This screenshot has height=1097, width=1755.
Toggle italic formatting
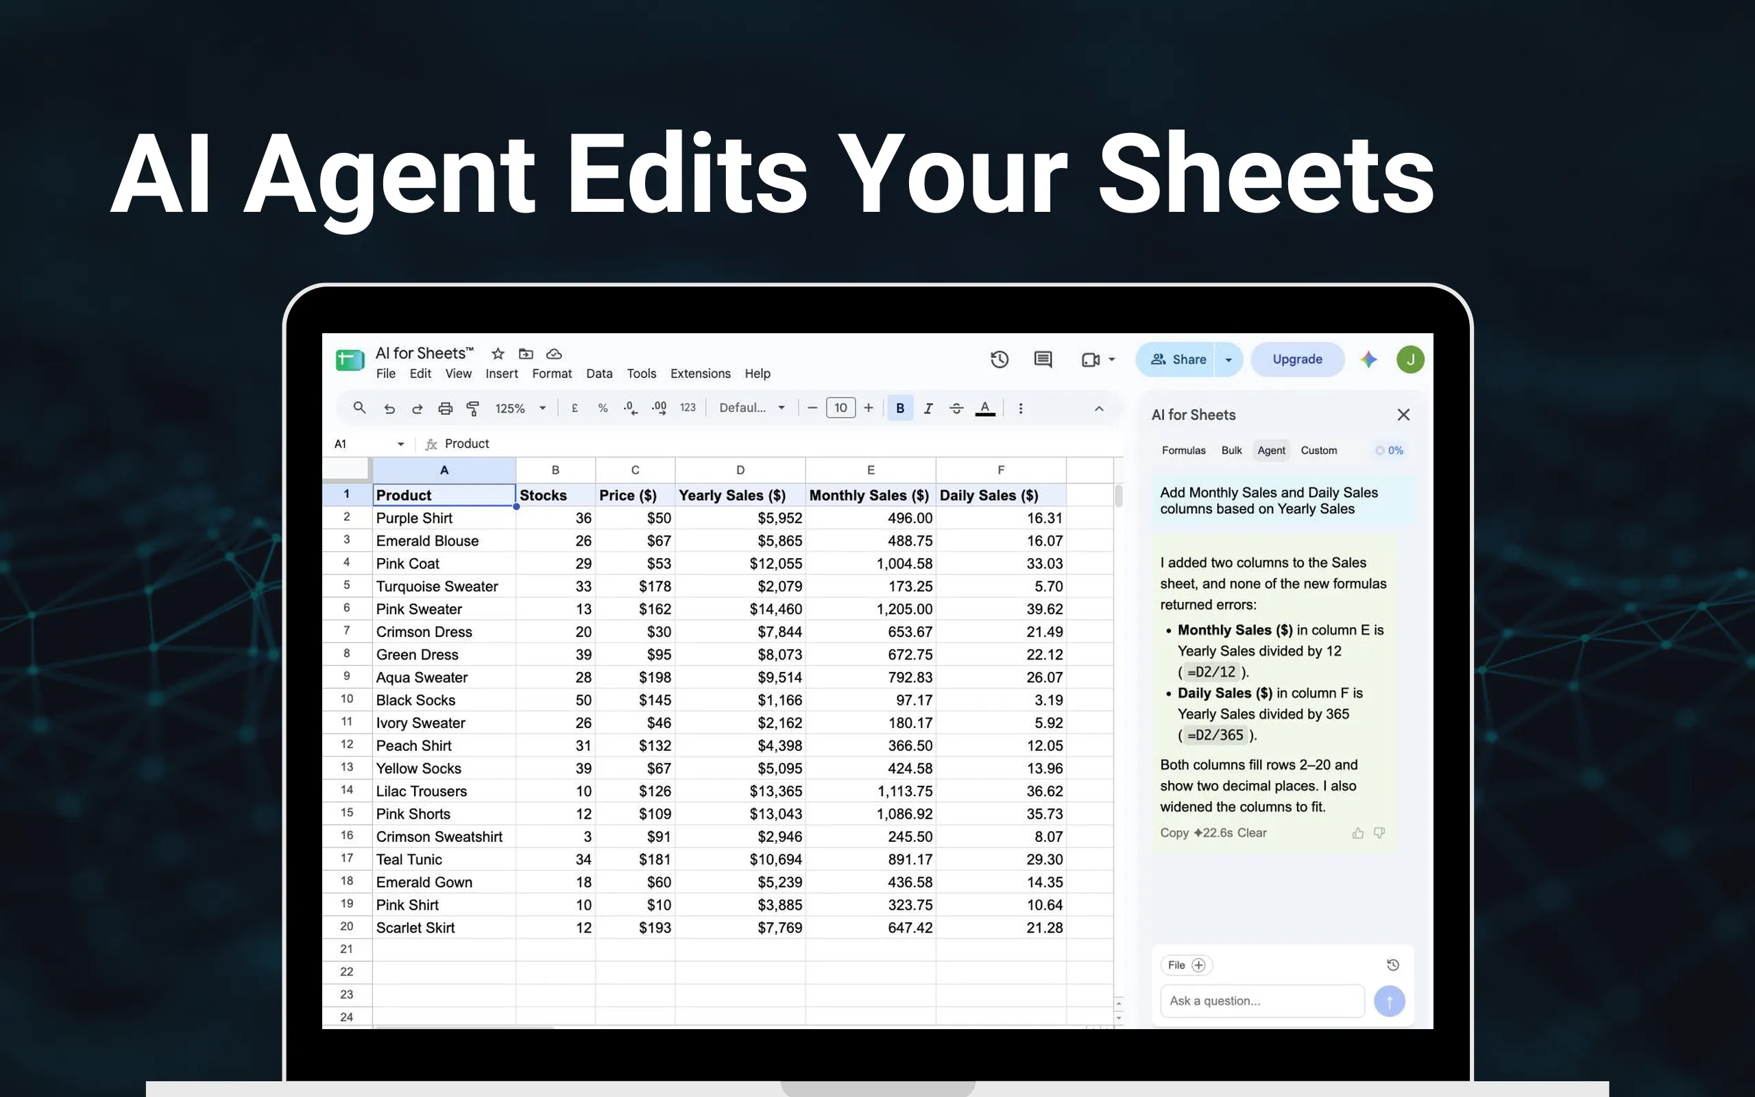pos(928,409)
